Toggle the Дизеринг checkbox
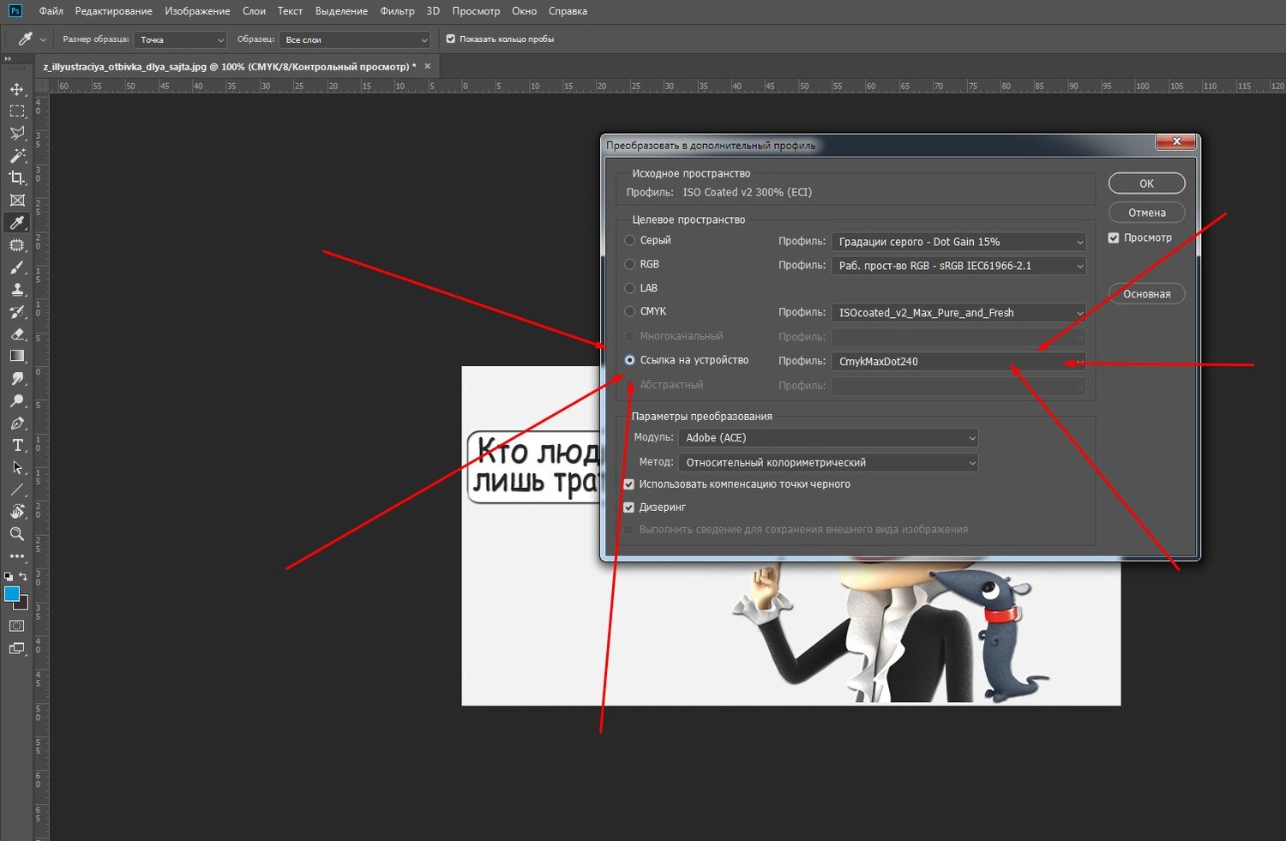 [x=629, y=508]
